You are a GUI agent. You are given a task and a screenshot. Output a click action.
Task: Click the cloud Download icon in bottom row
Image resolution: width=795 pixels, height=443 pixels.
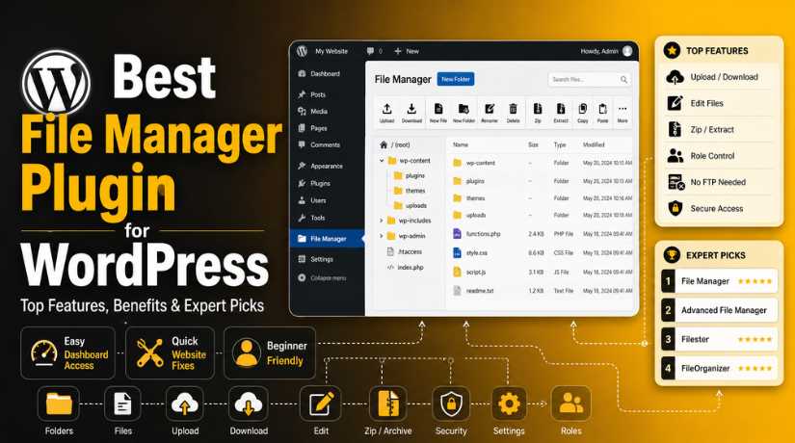coord(249,404)
